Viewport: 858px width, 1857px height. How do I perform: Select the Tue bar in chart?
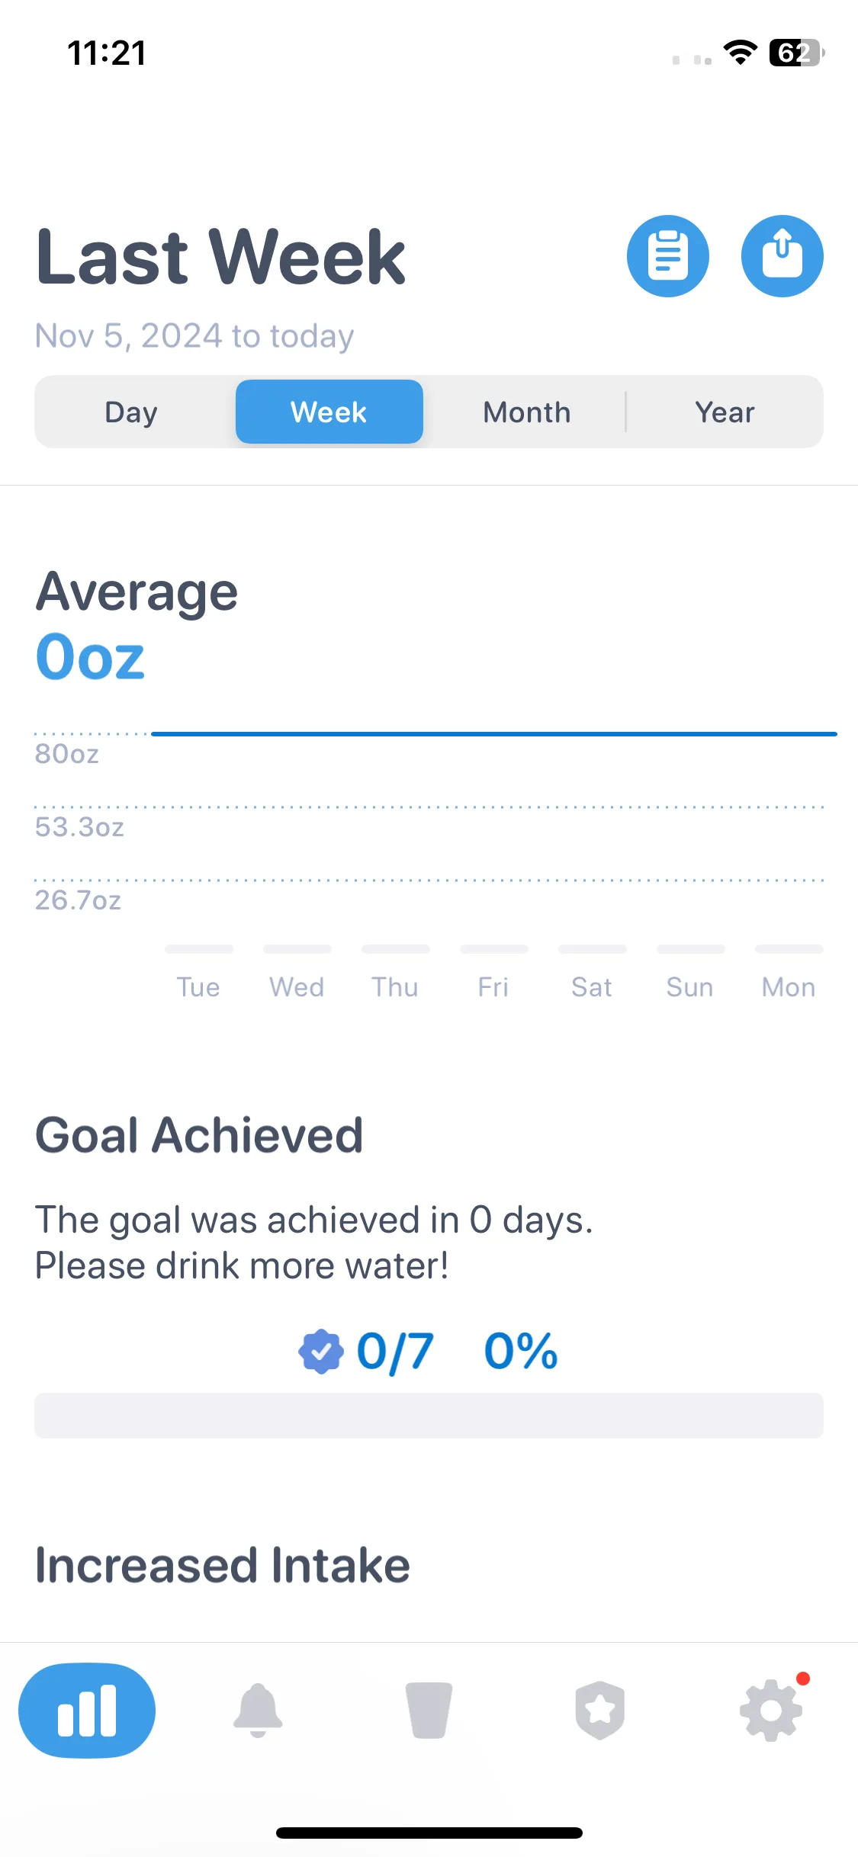coord(199,949)
